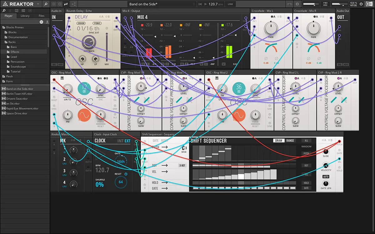Select DRAW mode in Shift Sequencer
Image resolution: width=375 pixels, height=234 pixels.
pyautogui.click(x=279, y=140)
